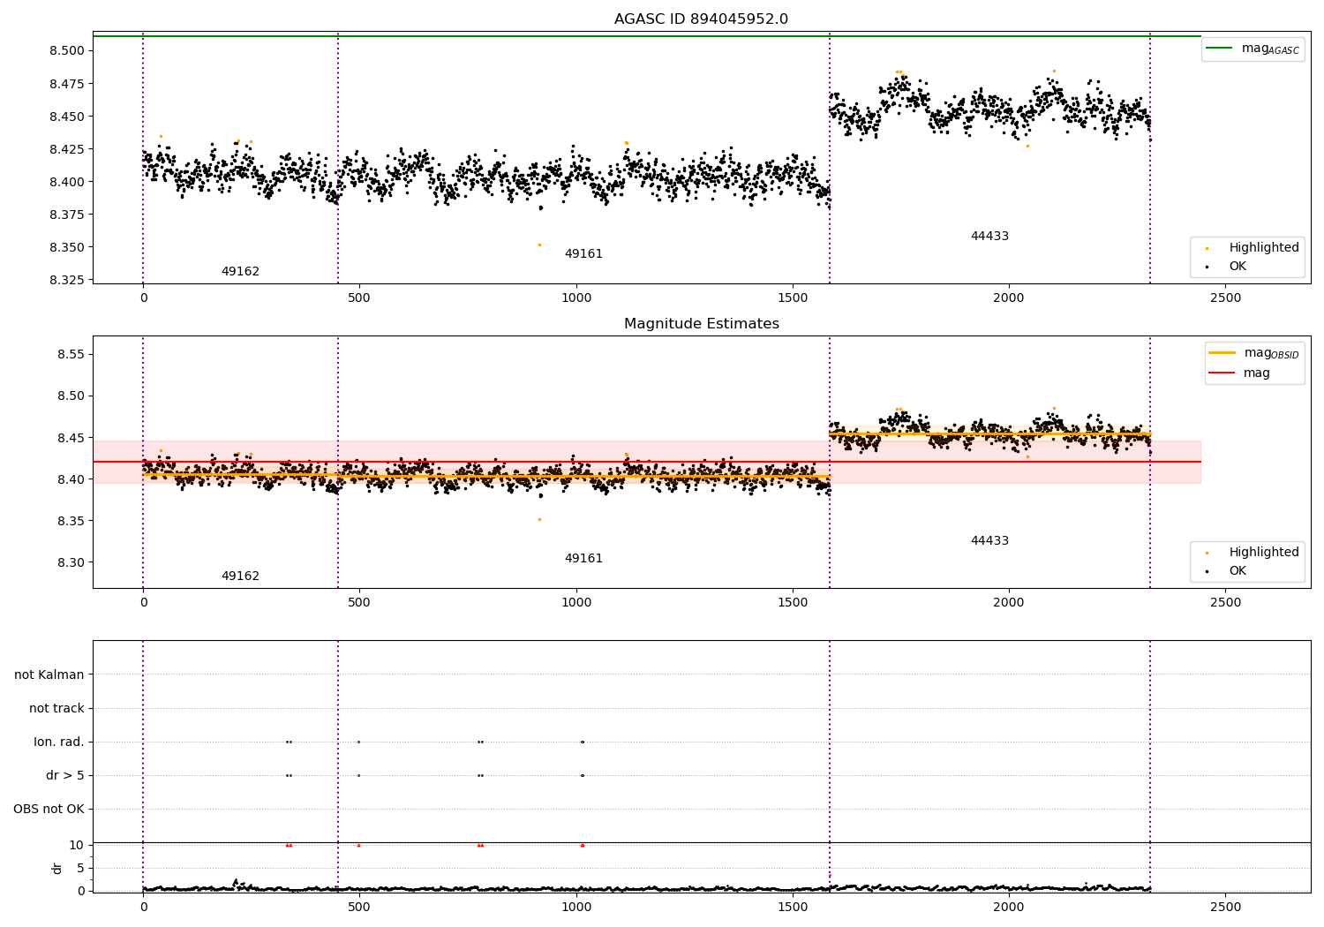Click the '2500' x-tick of the top plot

1225,298
